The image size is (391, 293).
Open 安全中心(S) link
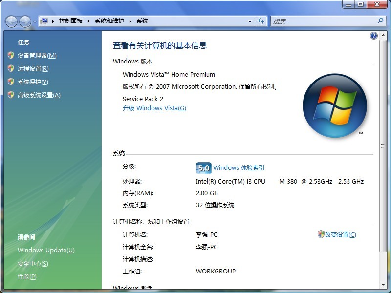(x=33, y=264)
